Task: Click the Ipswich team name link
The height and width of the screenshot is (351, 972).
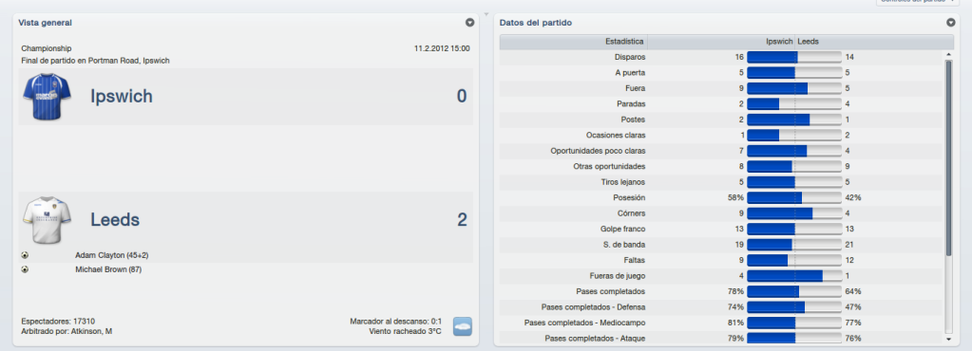Action: click(x=122, y=97)
